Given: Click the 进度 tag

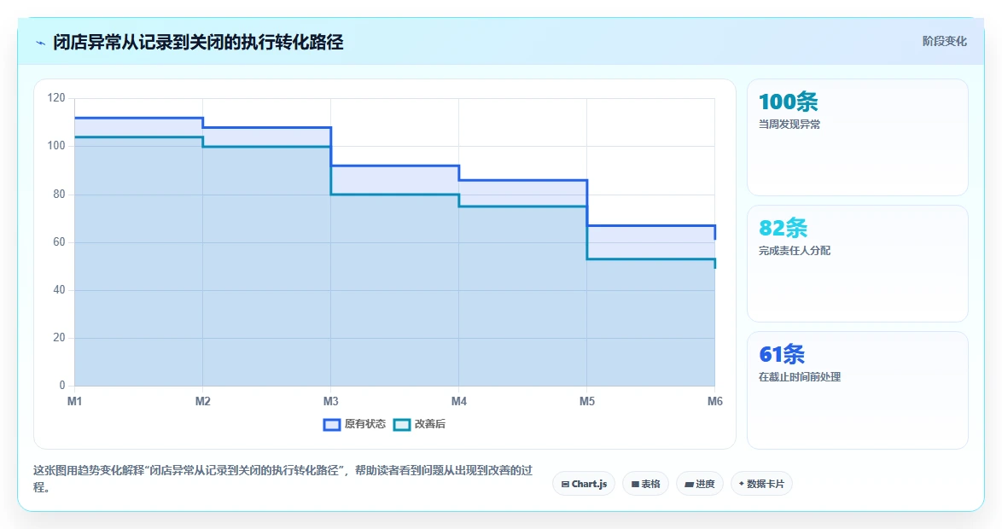Looking at the screenshot, I should [699, 484].
